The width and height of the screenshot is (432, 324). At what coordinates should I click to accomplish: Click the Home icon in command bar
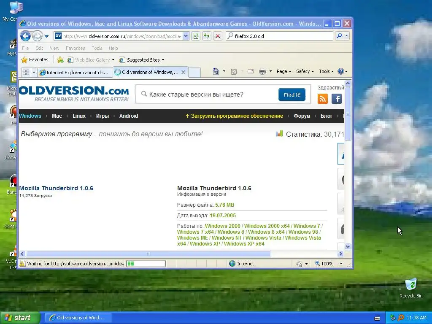[216, 71]
